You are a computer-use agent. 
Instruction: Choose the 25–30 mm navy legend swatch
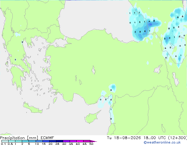click(x=59, y=141)
